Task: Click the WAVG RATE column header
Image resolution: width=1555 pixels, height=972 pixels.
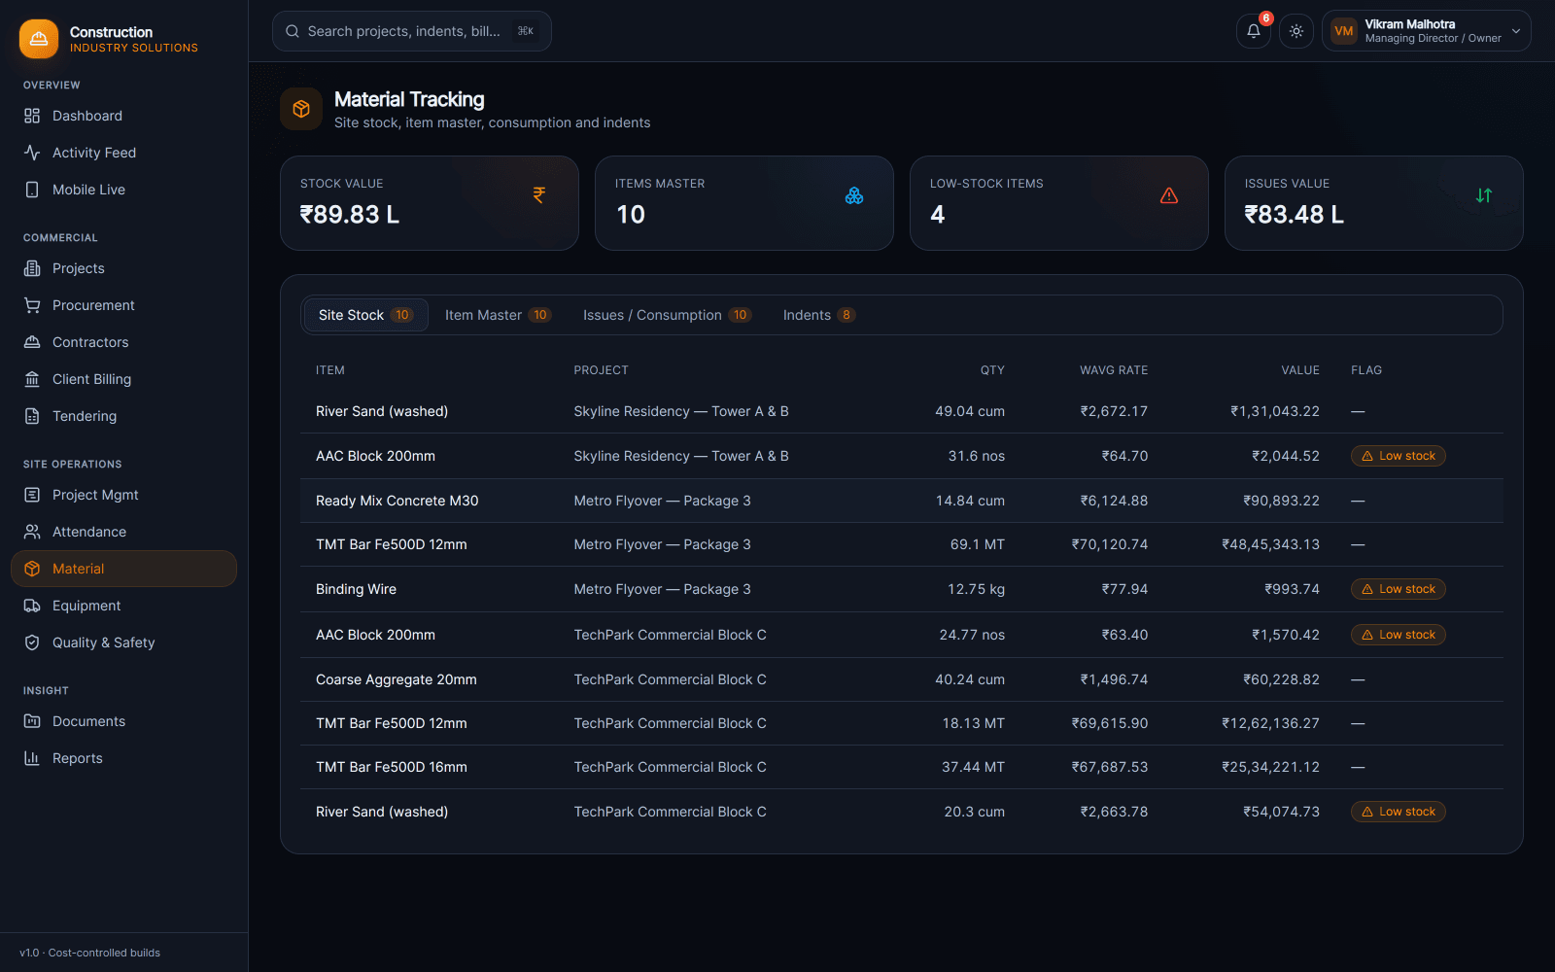Action: pos(1114,370)
